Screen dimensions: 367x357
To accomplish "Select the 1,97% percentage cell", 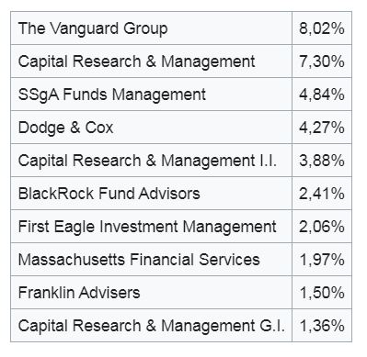I will 322,260.
